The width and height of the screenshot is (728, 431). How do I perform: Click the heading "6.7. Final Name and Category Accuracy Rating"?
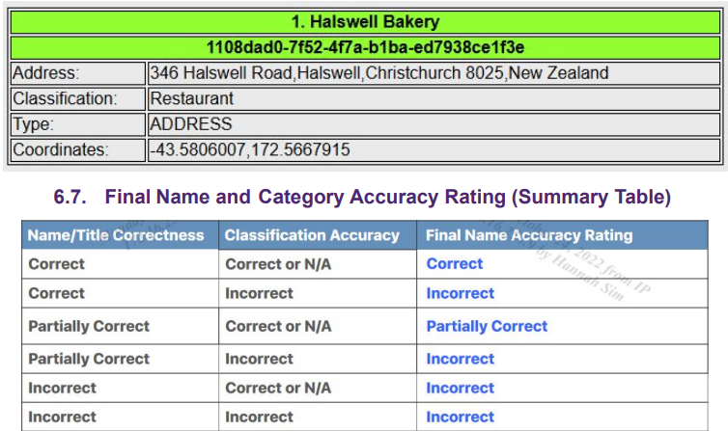363,197
